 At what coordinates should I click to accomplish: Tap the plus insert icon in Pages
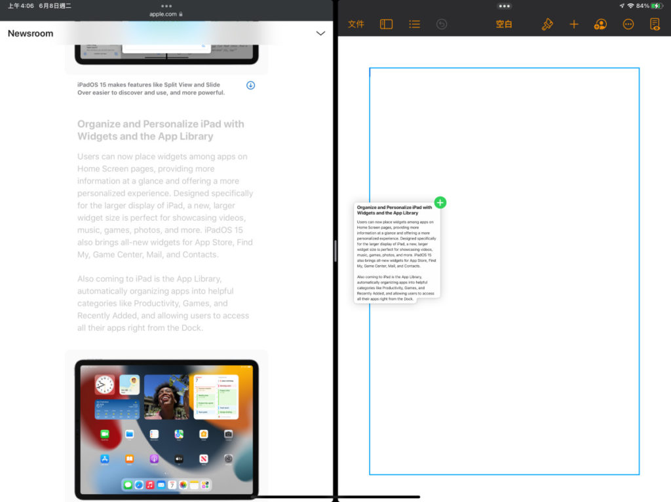[574, 24]
